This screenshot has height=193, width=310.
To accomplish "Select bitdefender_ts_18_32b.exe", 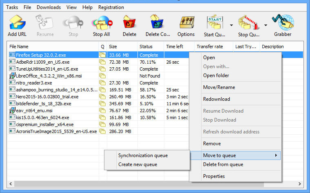I will pos(44,104).
